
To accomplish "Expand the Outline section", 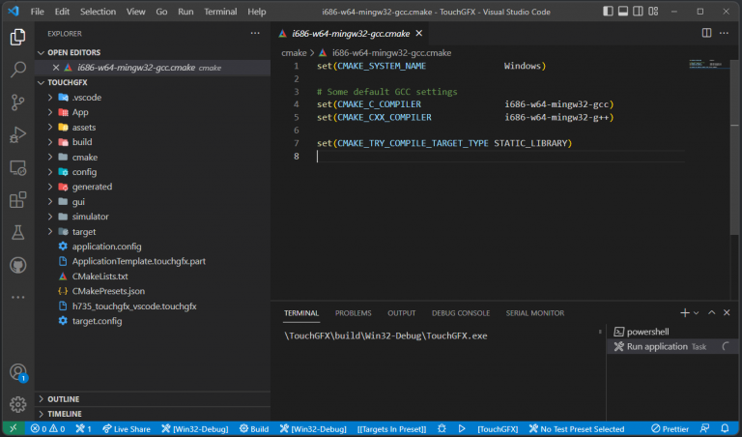I will 153,399.
